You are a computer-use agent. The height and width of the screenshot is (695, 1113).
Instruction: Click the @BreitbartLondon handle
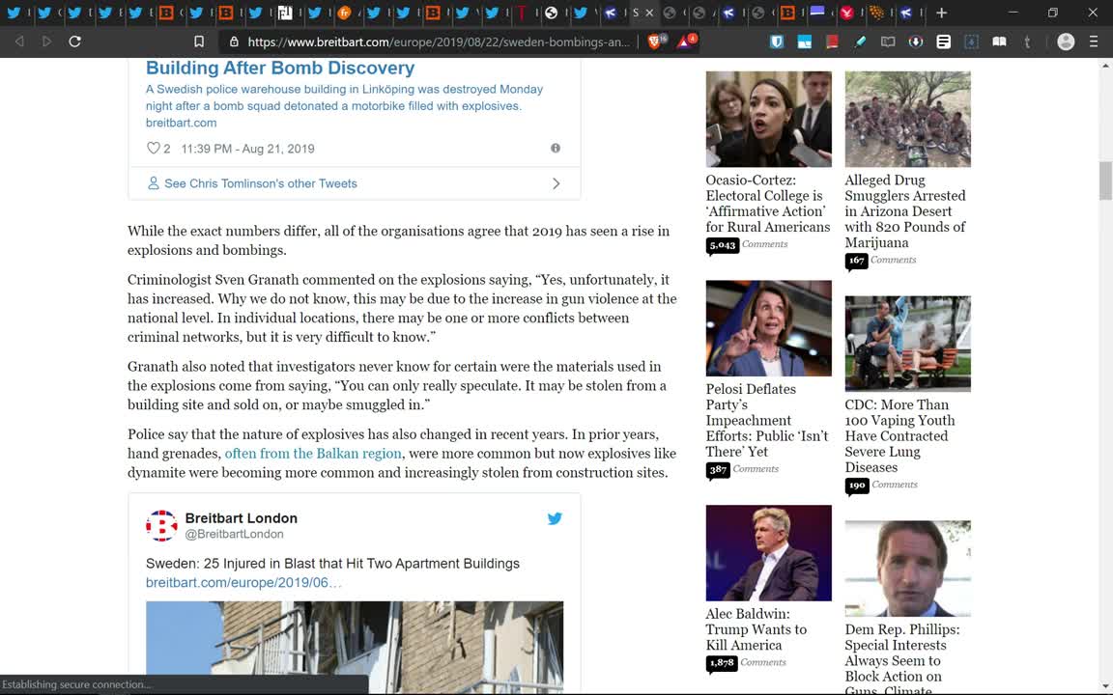pyautogui.click(x=234, y=534)
